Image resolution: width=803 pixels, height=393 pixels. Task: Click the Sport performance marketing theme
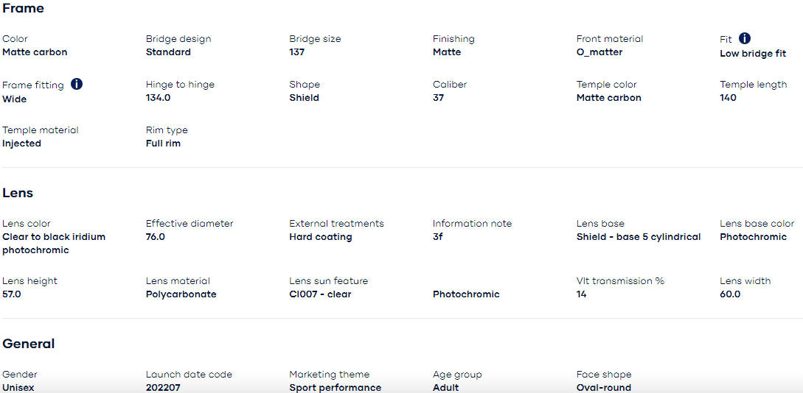(335, 387)
